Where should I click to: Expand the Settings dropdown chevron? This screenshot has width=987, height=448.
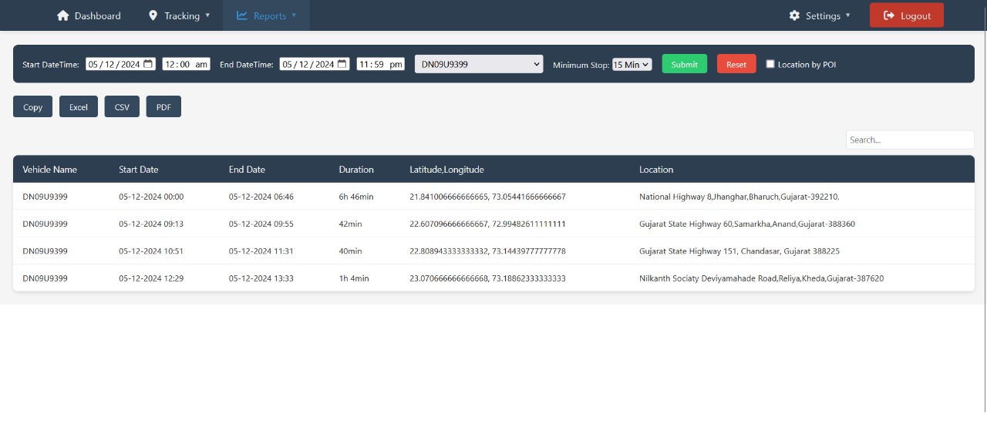click(x=847, y=15)
